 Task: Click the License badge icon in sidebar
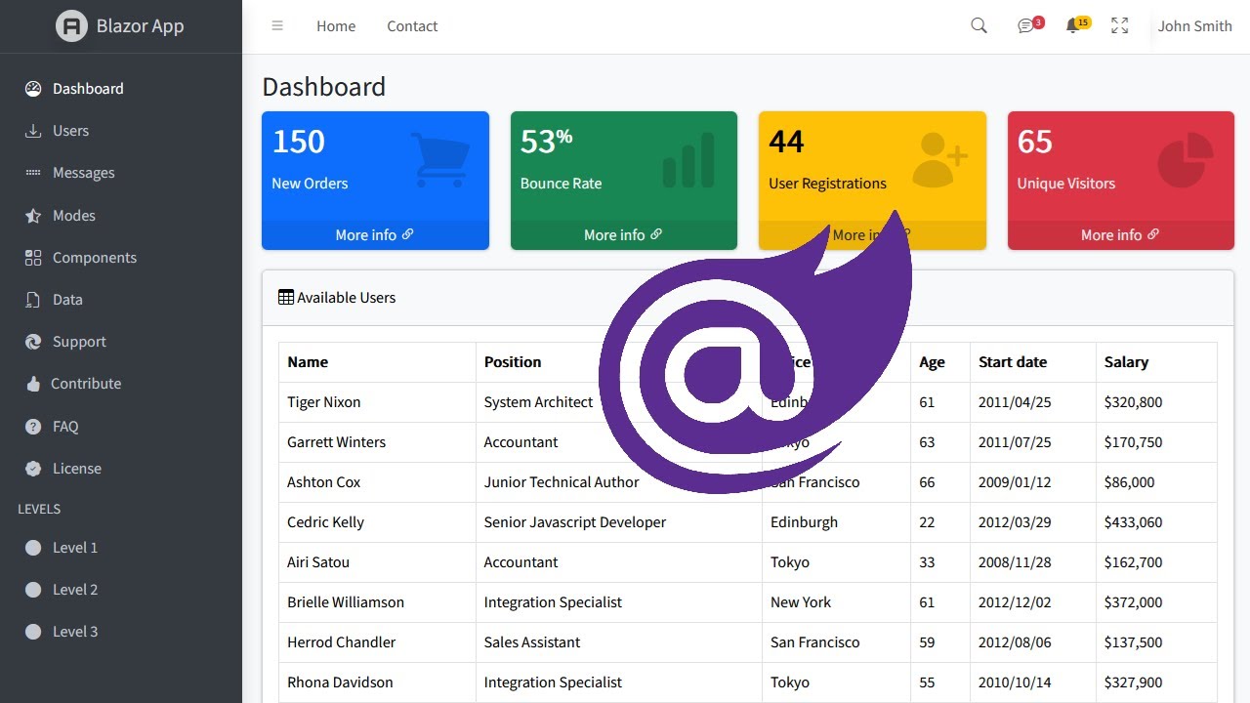coord(33,469)
